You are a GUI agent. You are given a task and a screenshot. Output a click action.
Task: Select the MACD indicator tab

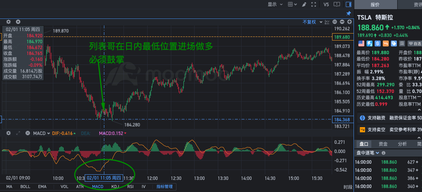tap(98, 186)
